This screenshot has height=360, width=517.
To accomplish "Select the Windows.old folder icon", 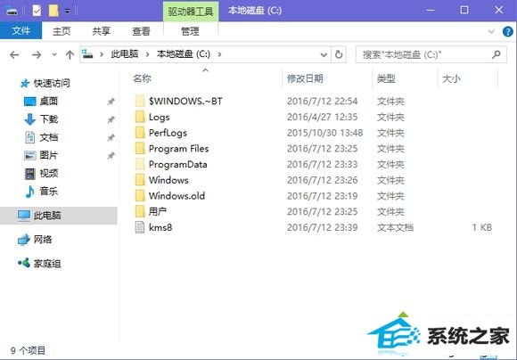I will click(140, 196).
